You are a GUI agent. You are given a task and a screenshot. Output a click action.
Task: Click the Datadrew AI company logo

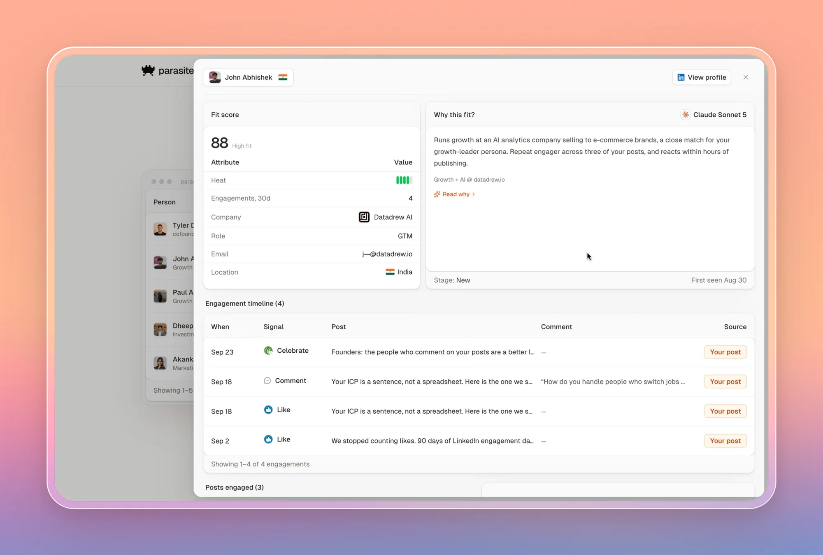pyautogui.click(x=364, y=217)
